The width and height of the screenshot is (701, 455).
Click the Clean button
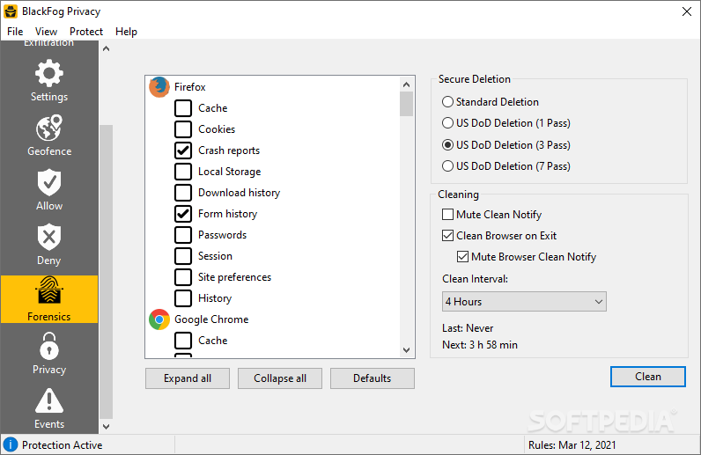click(x=648, y=377)
